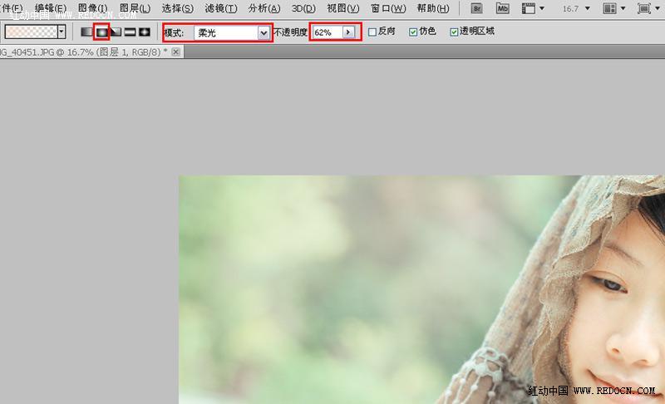665x404 pixels.
Task: Launch Mini Bridge with the Mb icon
Action: (x=503, y=8)
